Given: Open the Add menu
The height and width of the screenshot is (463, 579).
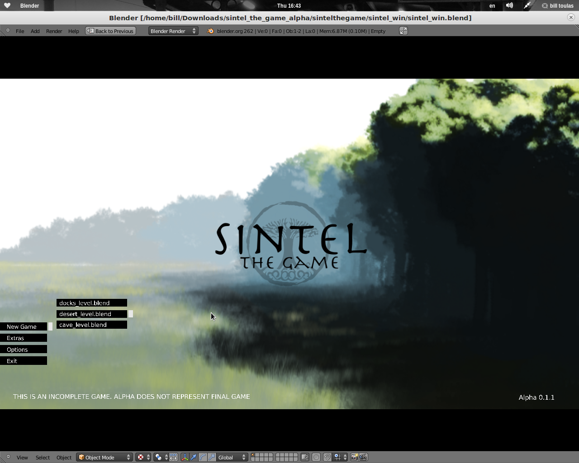Looking at the screenshot, I should [x=35, y=31].
